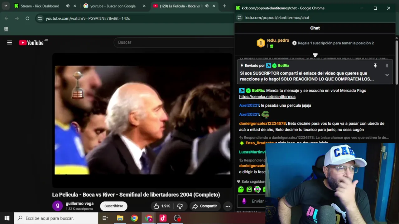Viewport: 399px width, 224px height.
Task: Click the Windows taskbar search box
Action: click(x=56, y=218)
